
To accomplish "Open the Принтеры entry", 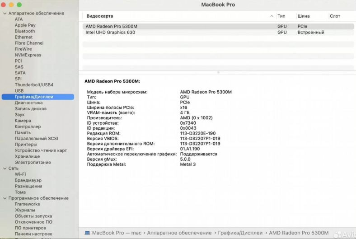I will click(x=26, y=145).
